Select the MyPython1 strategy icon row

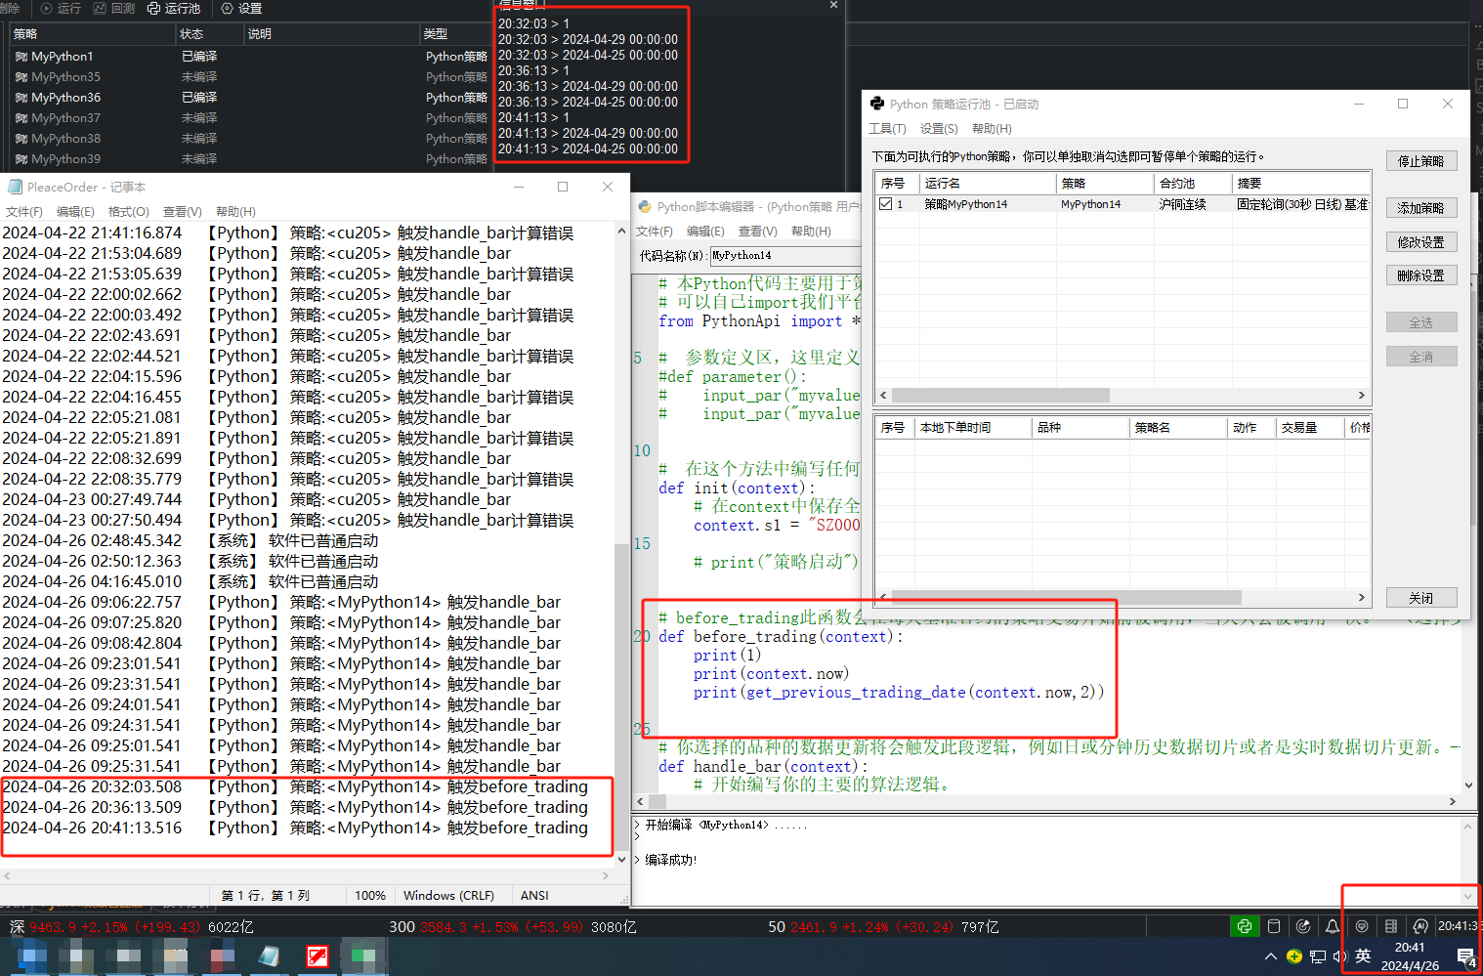(21, 57)
